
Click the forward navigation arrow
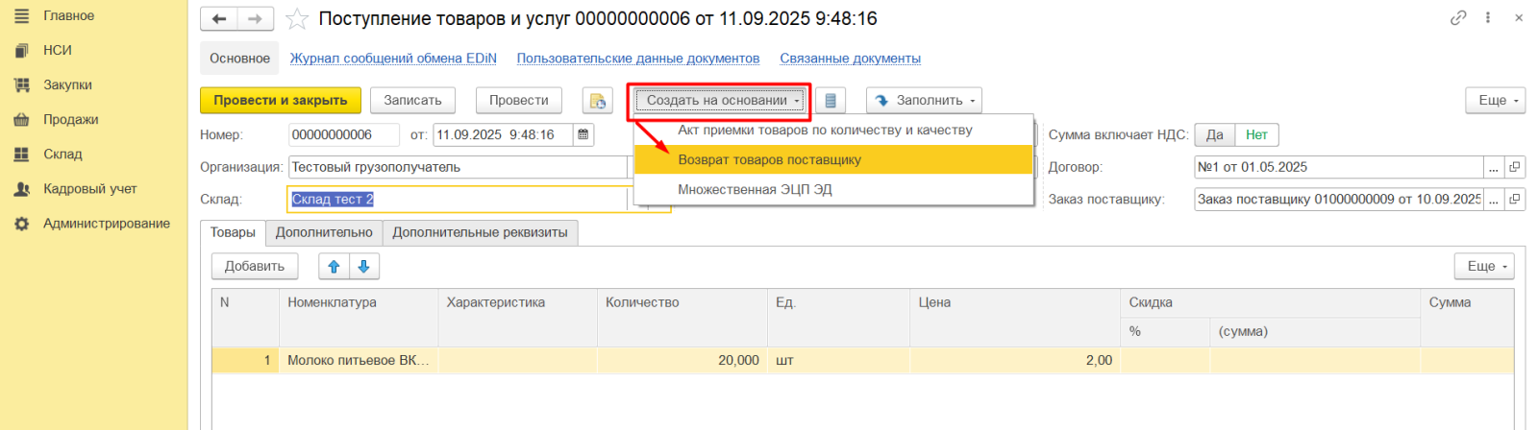tap(255, 19)
